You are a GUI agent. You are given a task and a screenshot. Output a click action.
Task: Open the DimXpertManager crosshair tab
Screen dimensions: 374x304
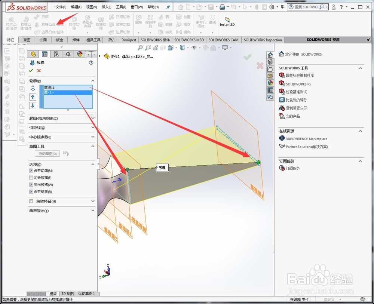[x=68, y=54]
